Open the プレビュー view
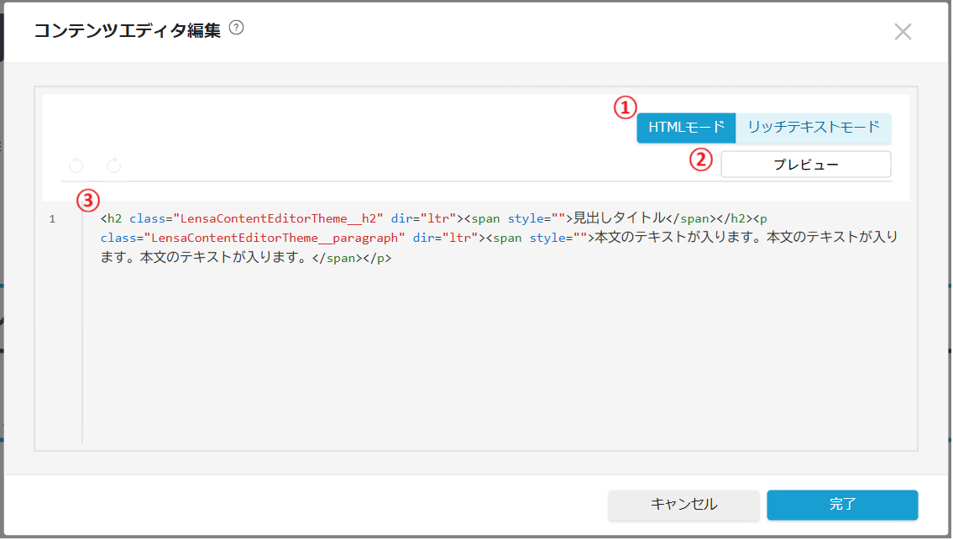 [x=805, y=165]
